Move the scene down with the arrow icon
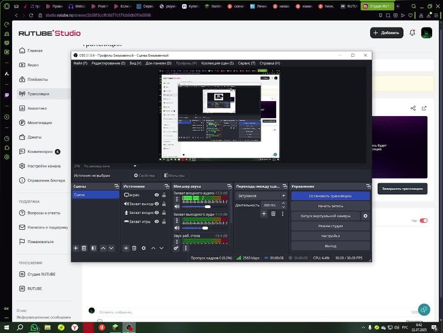This screenshot has width=443, height=333. pos(111,248)
